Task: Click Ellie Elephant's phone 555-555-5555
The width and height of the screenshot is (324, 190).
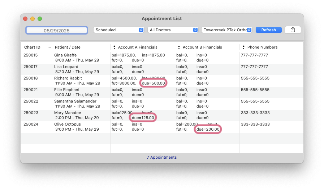Action: click(x=255, y=90)
